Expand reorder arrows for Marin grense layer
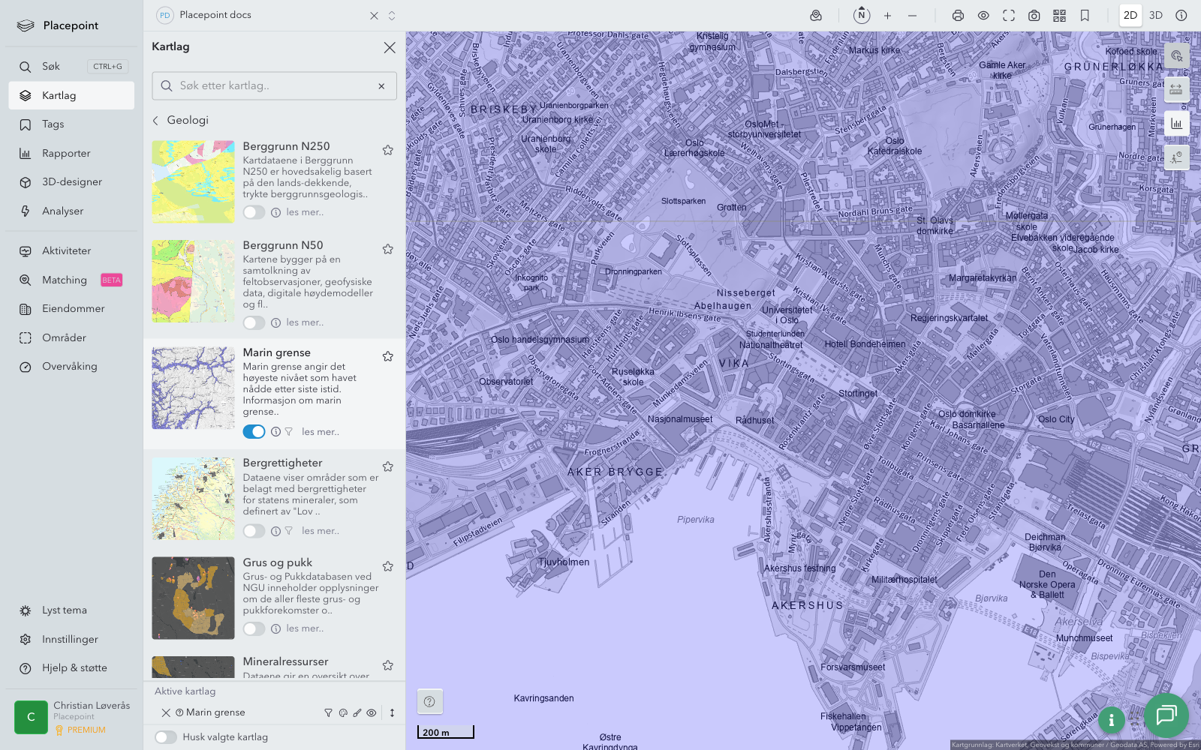Image resolution: width=1201 pixels, height=750 pixels. [392, 713]
